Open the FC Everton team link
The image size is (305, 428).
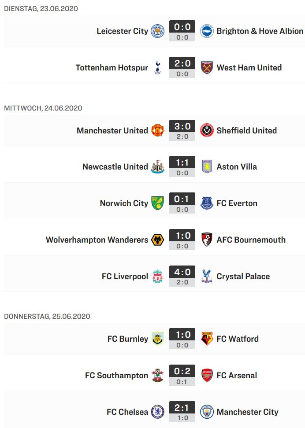pos(237,203)
